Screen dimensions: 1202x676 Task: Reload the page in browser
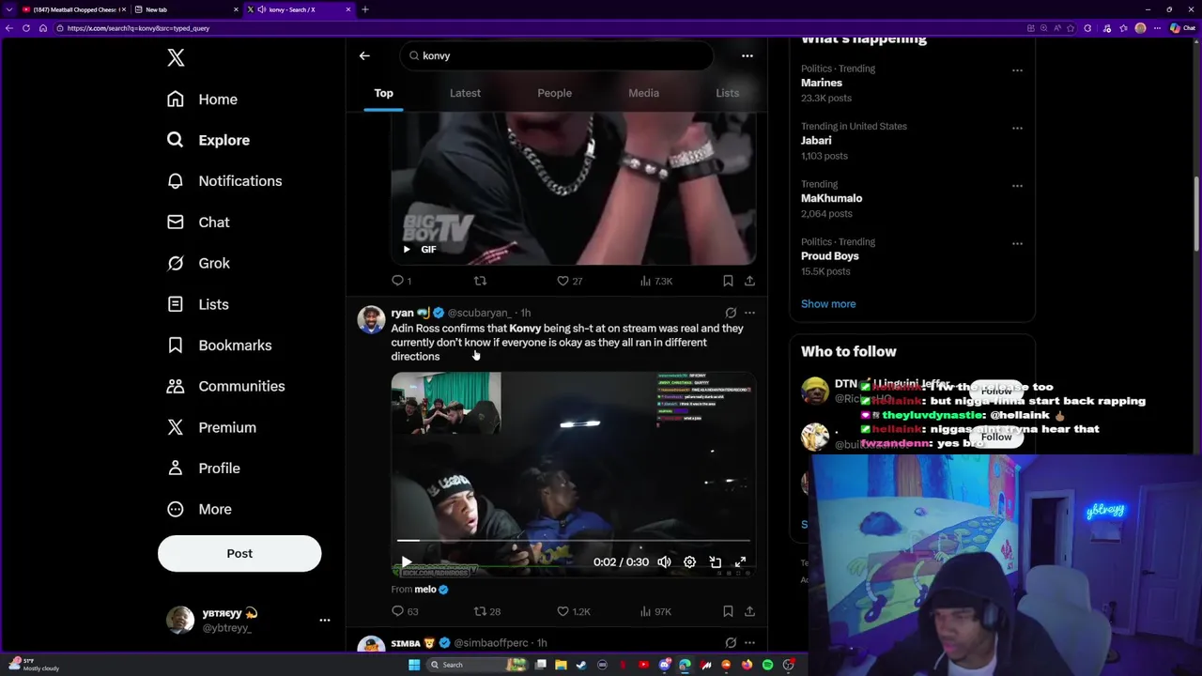click(26, 28)
